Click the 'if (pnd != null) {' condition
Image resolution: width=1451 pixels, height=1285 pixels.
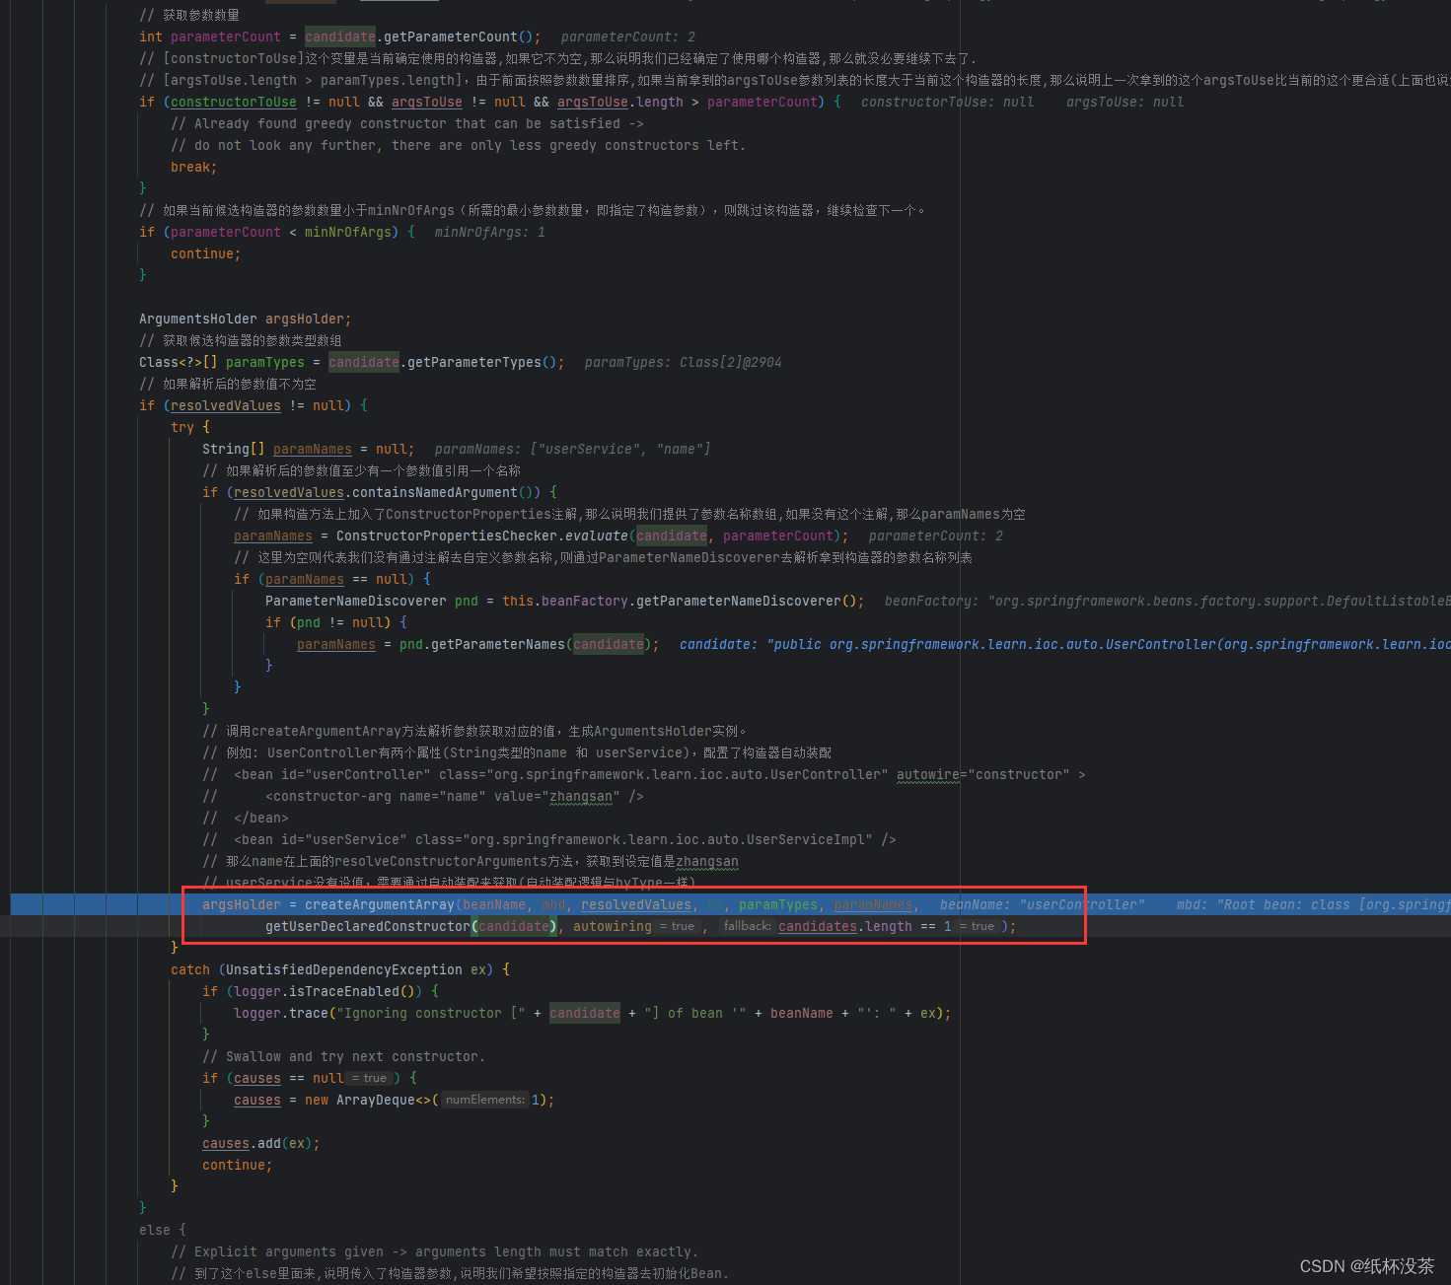(x=336, y=622)
